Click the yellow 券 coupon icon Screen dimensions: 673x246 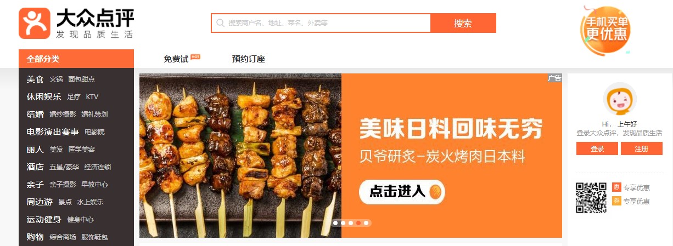(x=616, y=201)
